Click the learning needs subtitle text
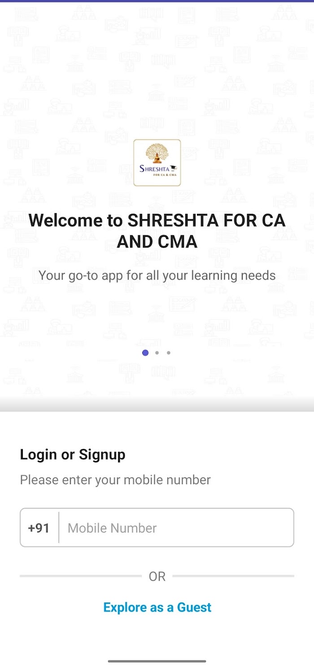The image size is (314, 668). 157,275
